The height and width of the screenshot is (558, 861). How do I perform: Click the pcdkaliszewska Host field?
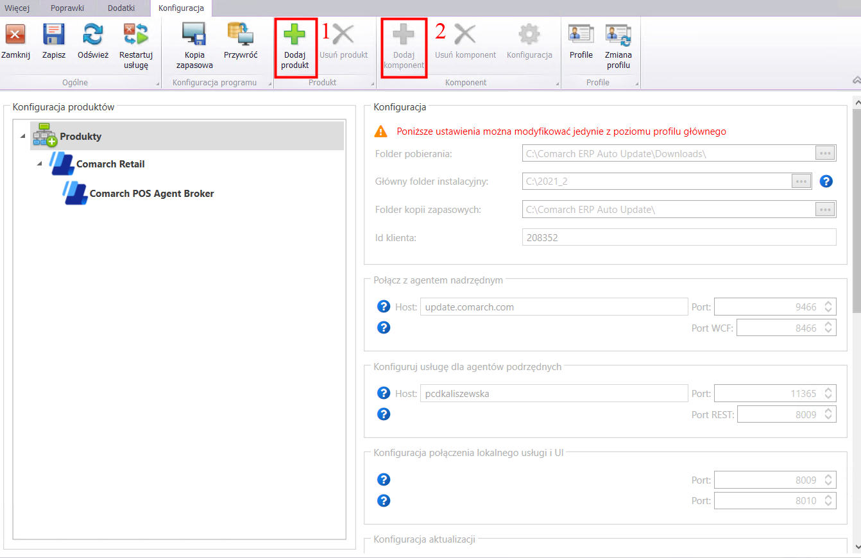pos(554,393)
